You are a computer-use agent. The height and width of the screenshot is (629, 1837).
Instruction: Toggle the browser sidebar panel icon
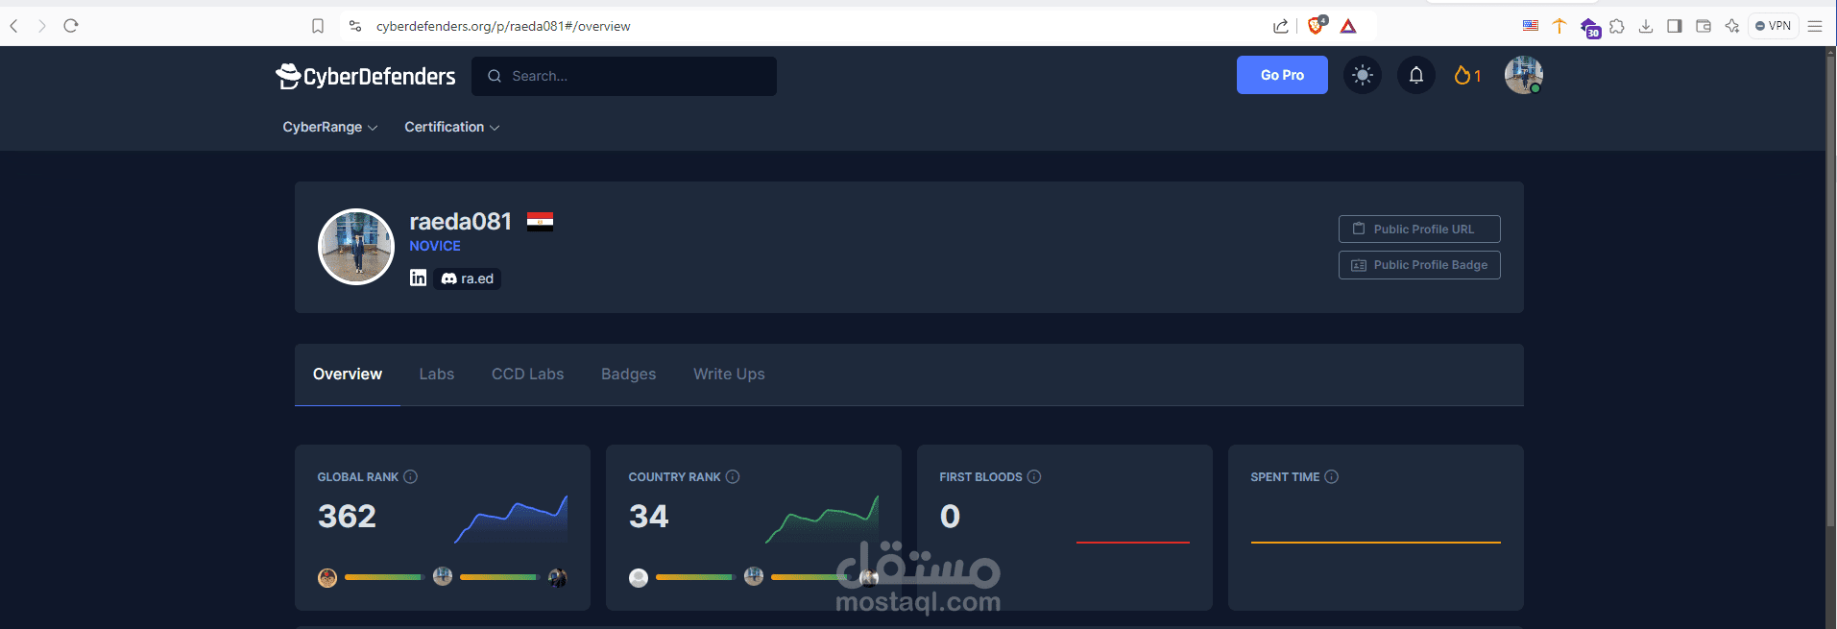coord(1675,26)
